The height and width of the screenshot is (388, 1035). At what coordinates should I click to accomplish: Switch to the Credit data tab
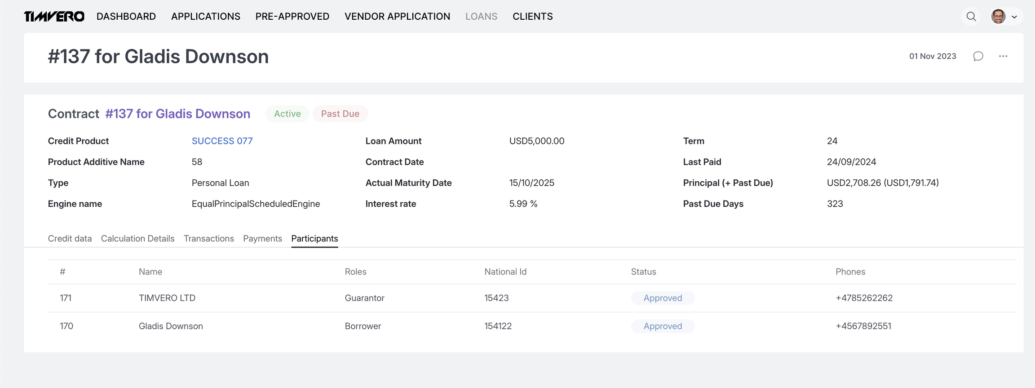coord(70,239)
